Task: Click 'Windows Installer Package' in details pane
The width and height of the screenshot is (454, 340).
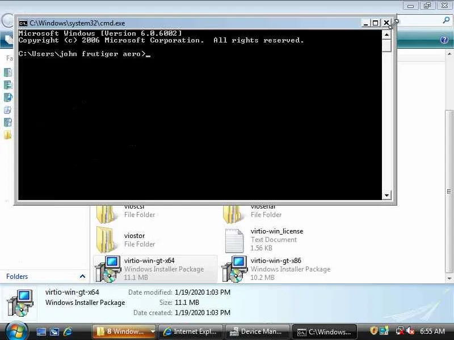Action: point(85,303)
